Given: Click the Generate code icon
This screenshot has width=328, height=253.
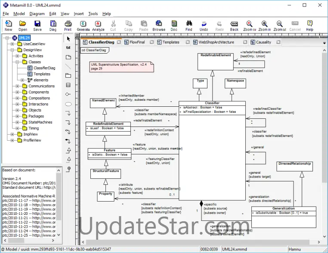Looking at the screenshot, I should pos(83,26).
